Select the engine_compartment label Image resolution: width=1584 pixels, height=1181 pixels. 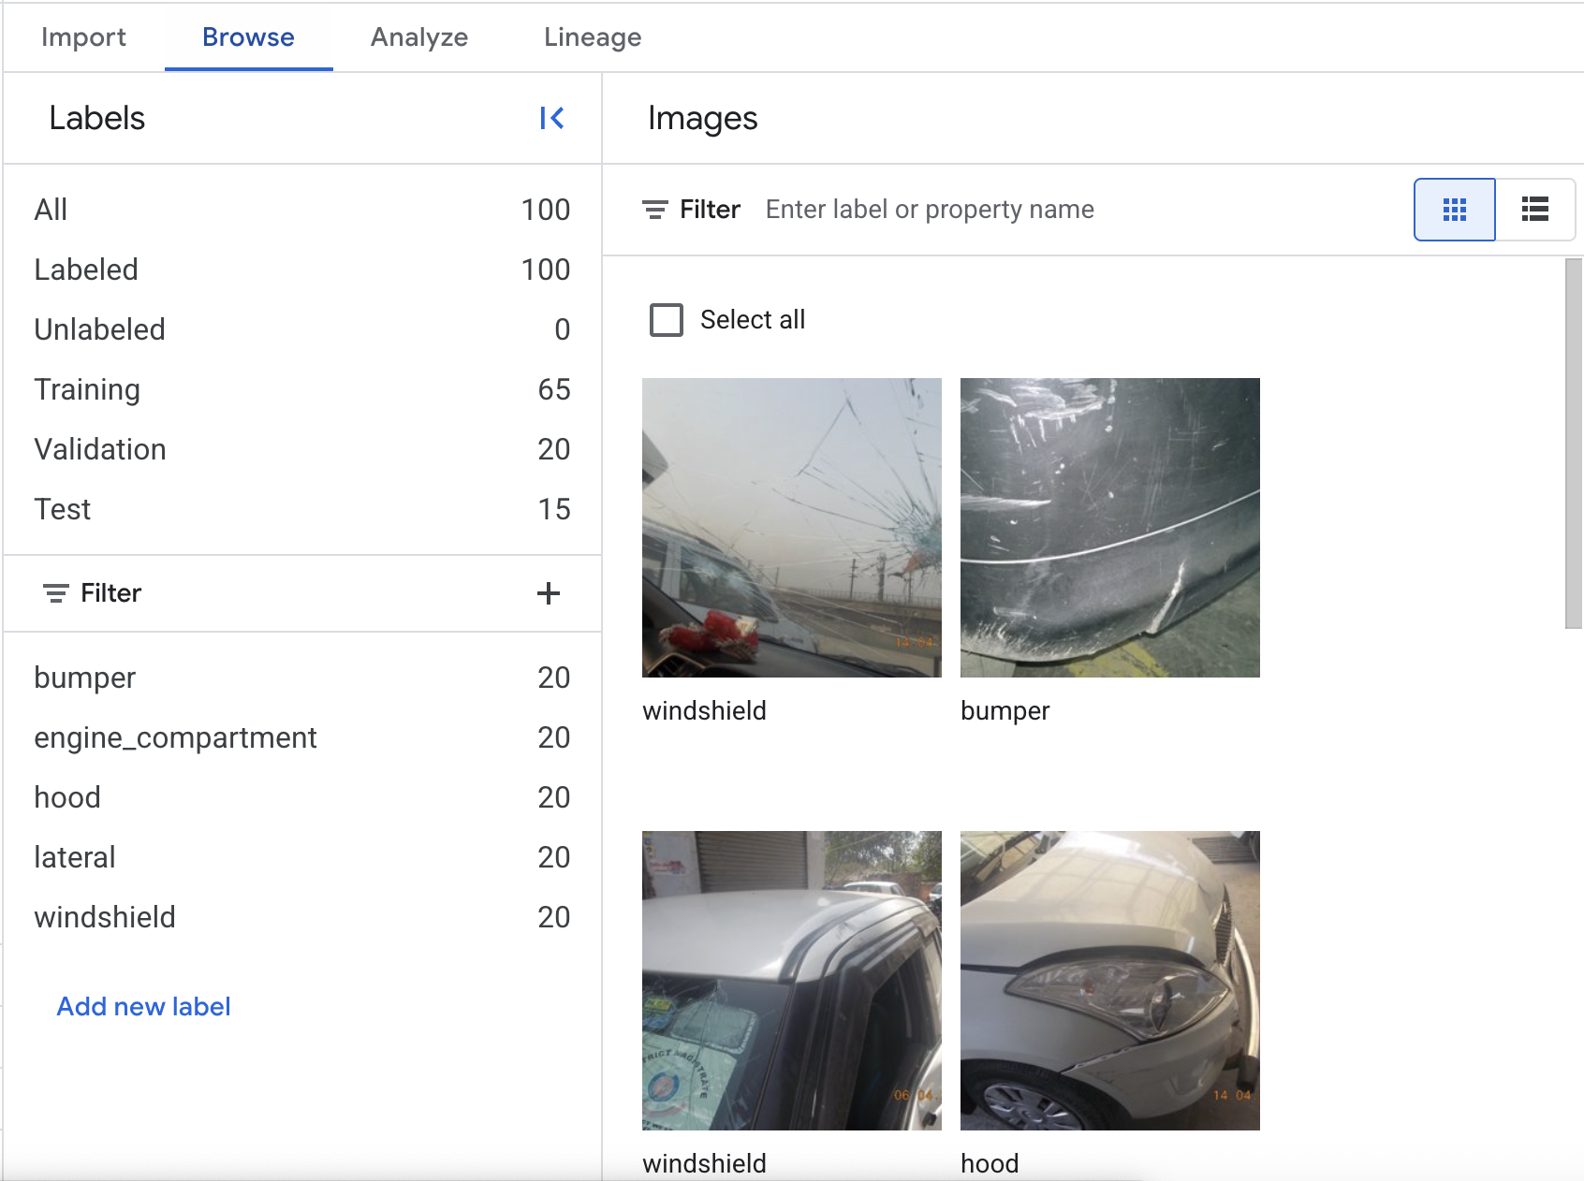point(175,737)
